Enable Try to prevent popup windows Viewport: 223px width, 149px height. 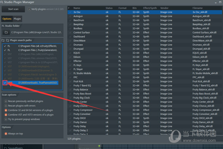point(6,119)
